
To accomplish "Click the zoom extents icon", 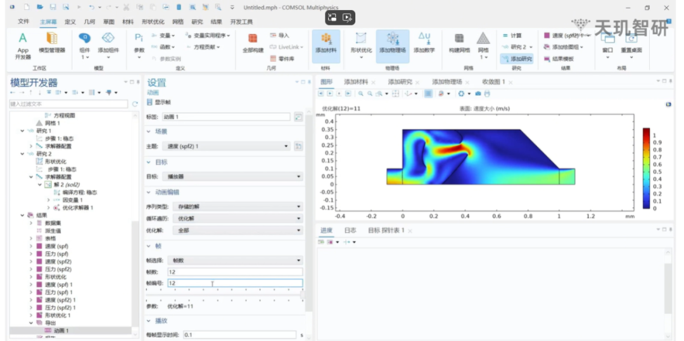I will coord(395,93).
